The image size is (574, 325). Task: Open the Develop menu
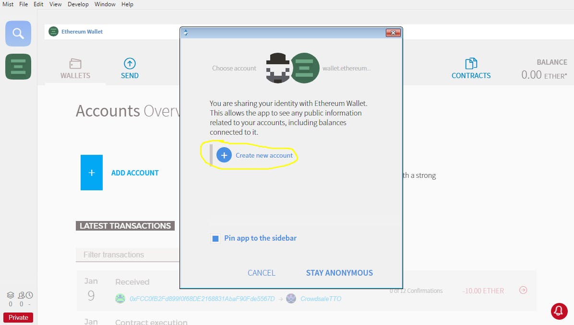[78, 4]
